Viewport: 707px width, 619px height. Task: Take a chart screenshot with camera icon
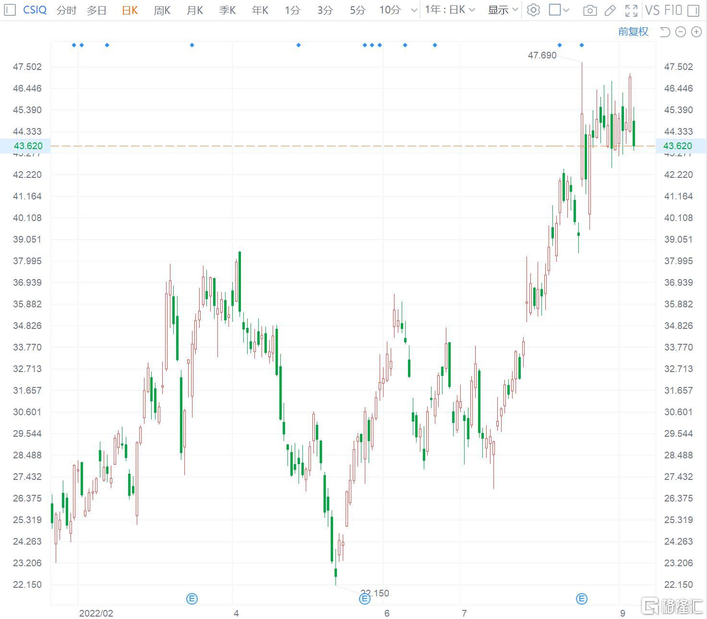tap(590, 10)
